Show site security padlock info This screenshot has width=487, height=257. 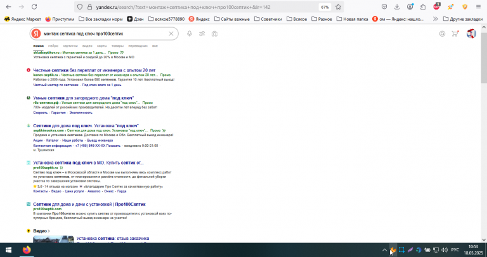[90, 7]
